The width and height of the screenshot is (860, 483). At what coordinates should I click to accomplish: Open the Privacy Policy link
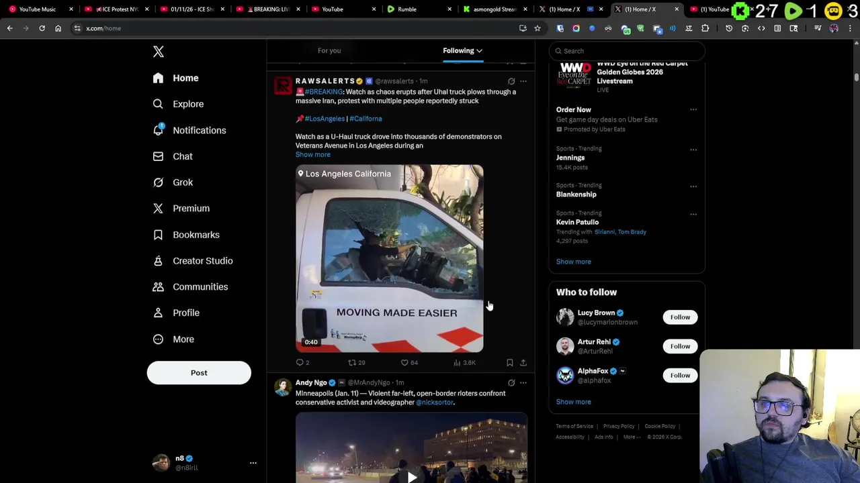619,427
